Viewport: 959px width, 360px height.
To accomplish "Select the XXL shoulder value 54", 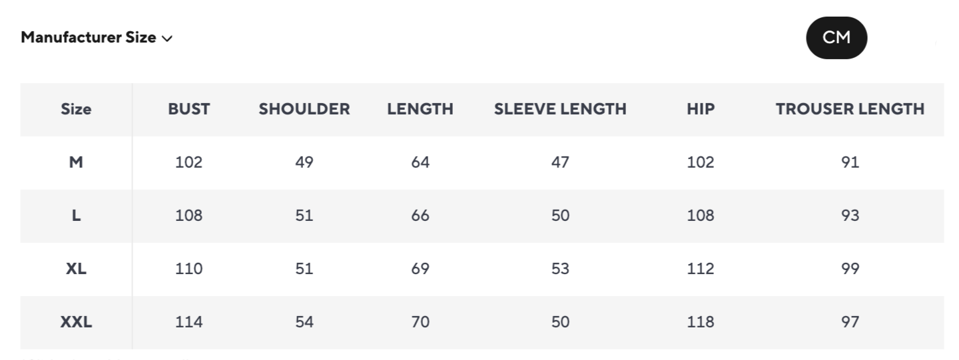I will [304, 322].
